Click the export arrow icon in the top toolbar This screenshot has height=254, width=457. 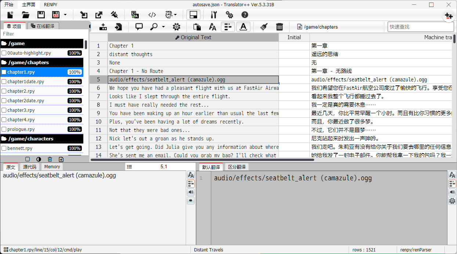(99, 15)
